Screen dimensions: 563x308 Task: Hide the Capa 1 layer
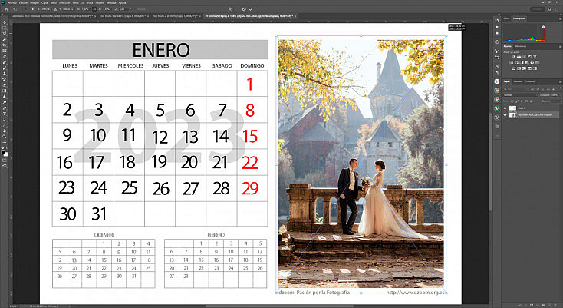[x=505, y=108]
